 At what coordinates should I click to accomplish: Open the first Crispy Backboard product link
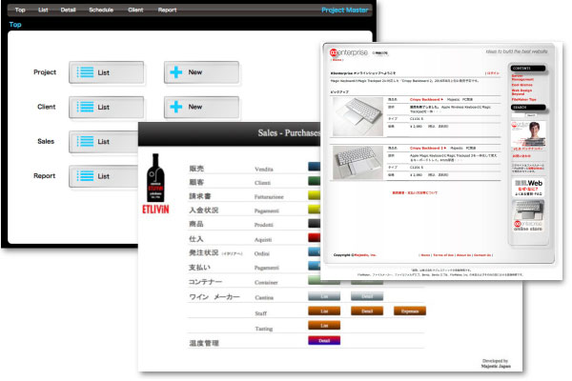426,99
